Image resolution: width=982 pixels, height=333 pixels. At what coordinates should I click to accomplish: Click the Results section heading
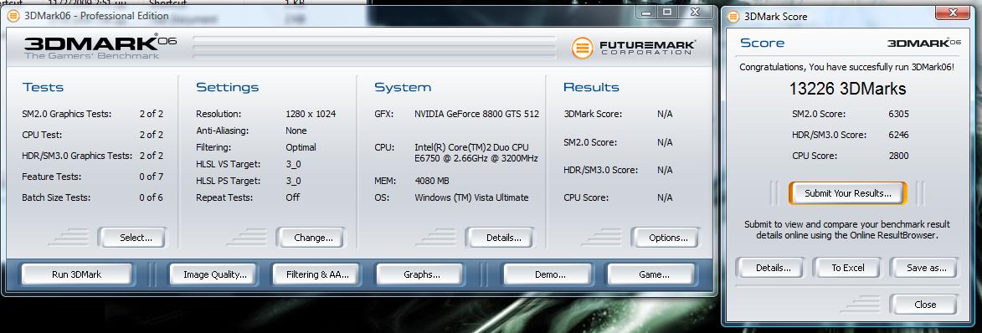pos(591,87)
